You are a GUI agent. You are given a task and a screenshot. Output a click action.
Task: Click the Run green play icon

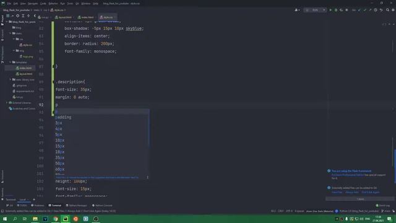pos(330,10)
